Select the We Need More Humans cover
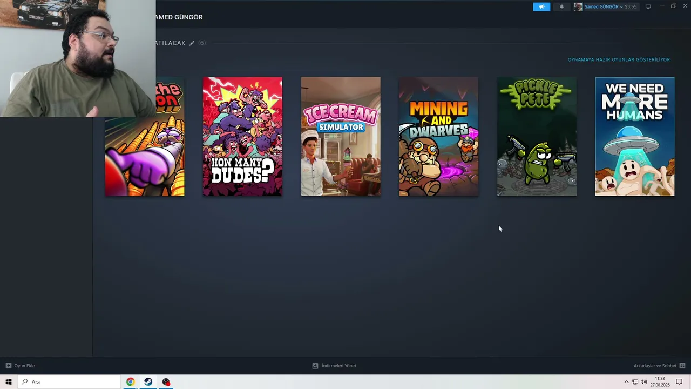Viewport: 691px width, 389px height. click(x=635, y=136)
